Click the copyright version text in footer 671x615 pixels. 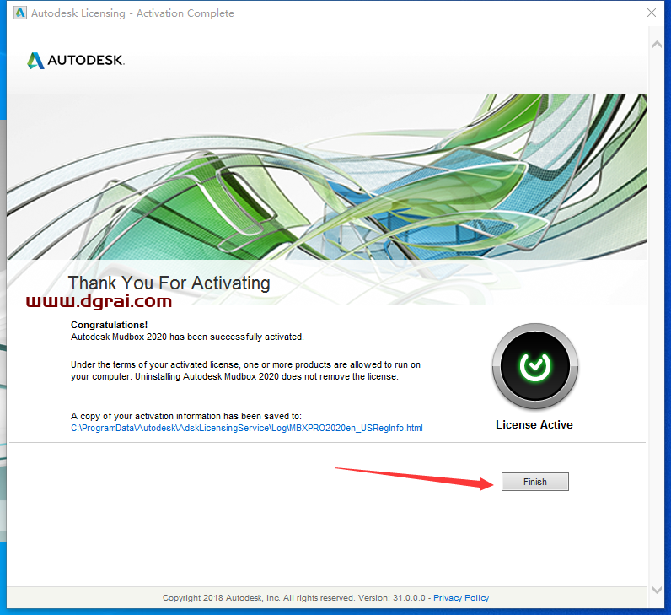point(294,598)
